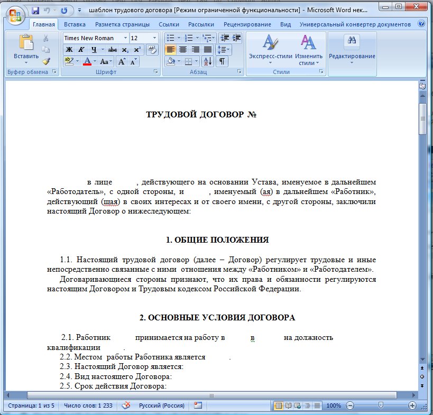The width and height of the screenshot is (433, 415).
Task: Redo the last action
Action: 64,11
